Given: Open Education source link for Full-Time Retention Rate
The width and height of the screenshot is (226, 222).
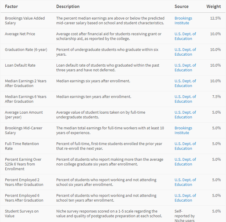Looking at the screenshot, I should [x=185, y=146].
